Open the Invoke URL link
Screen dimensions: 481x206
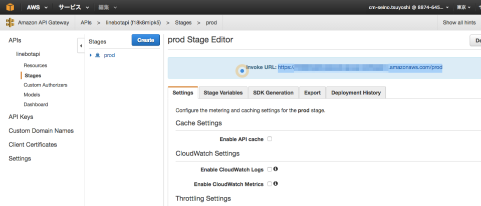360,67
